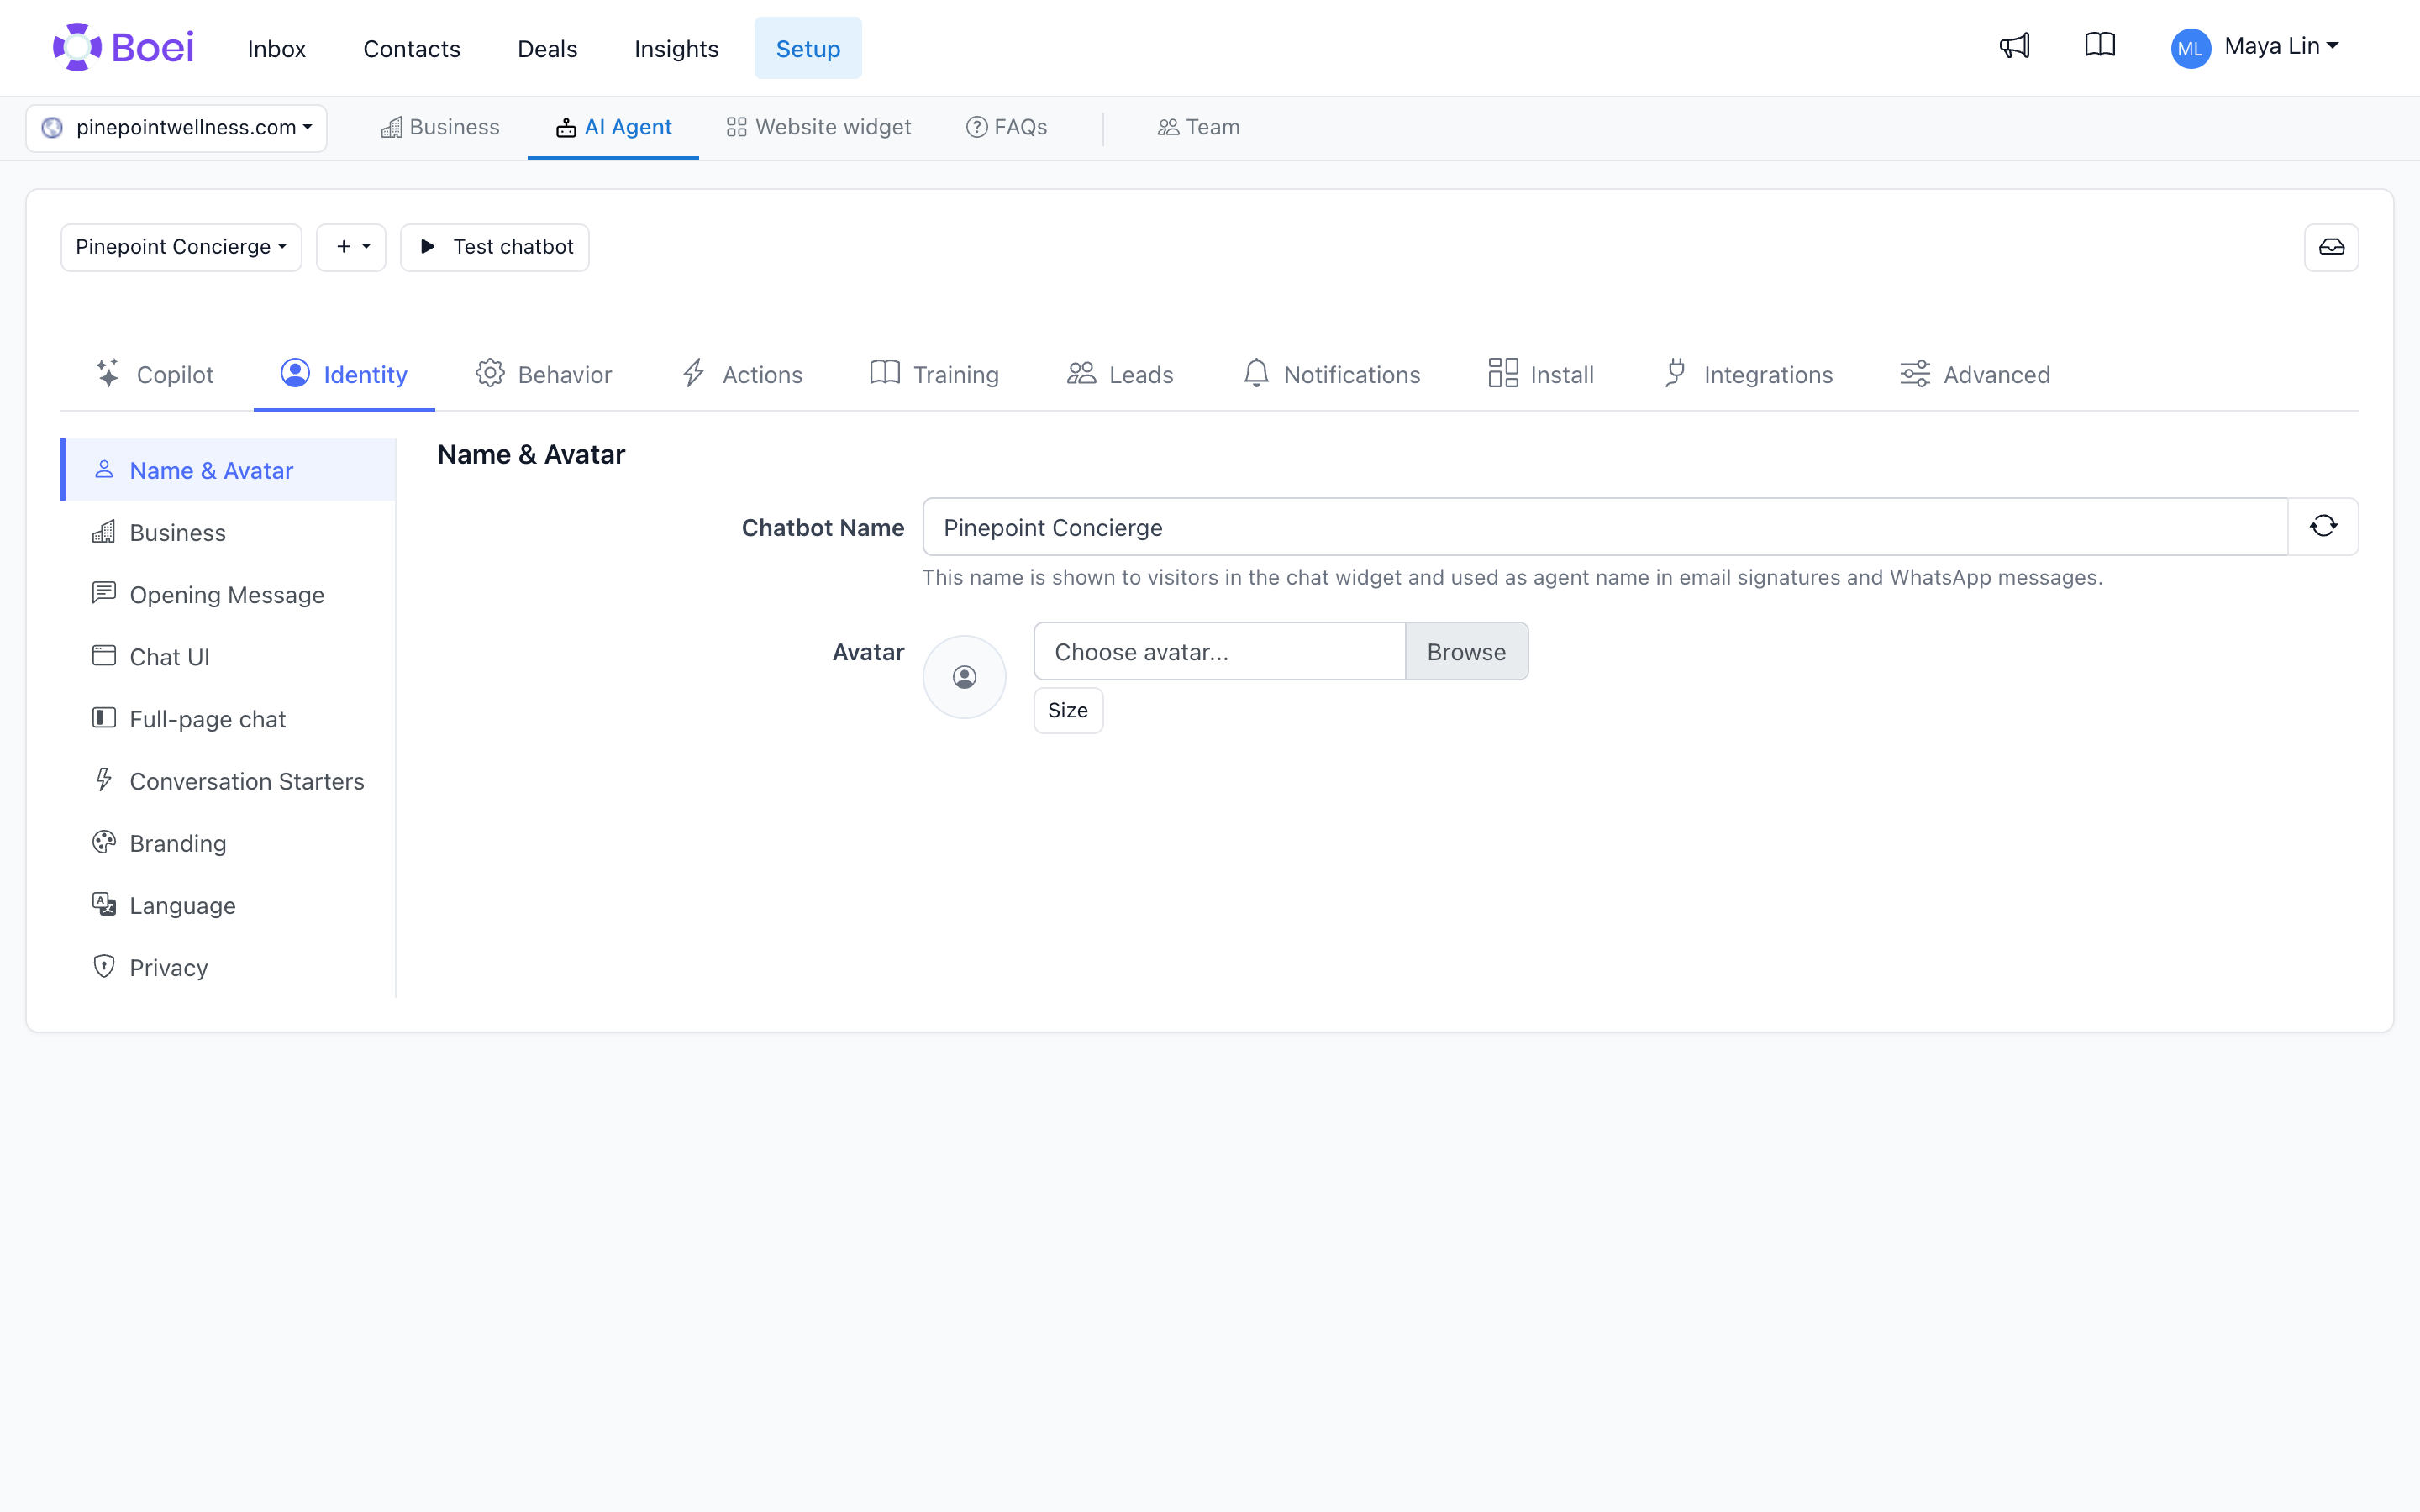Open the plus add dropdown
This screenshot has width=2420, height=1512.
[x=351, y=247]
